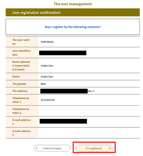Click the empty Telephone number 2 field
Screen dimensions: 143x156
point(89,111)
